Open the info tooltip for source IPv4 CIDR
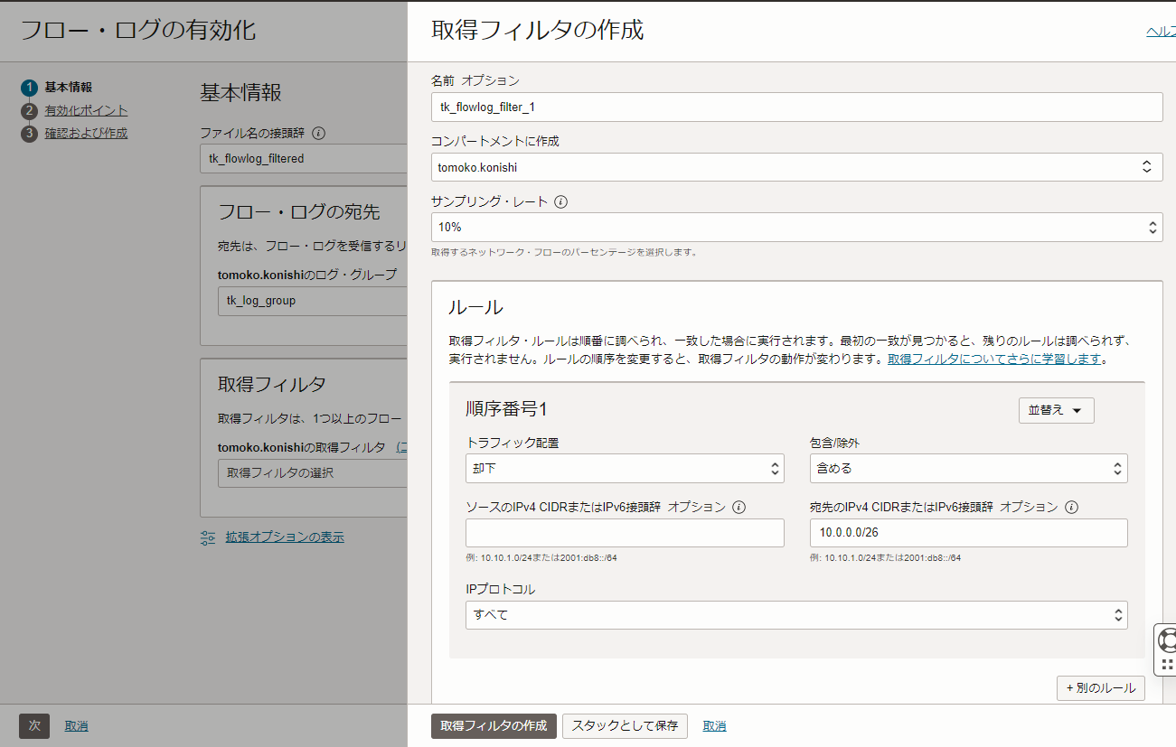Image resolution: width=1176 pixels, height=747 pixels. click(739, 507)
